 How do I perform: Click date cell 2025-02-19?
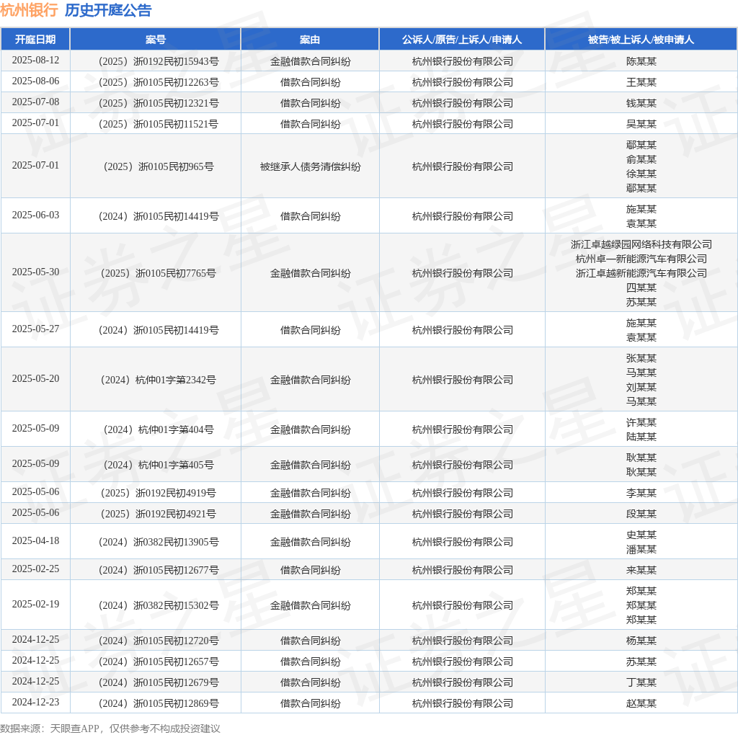(35, 604)
